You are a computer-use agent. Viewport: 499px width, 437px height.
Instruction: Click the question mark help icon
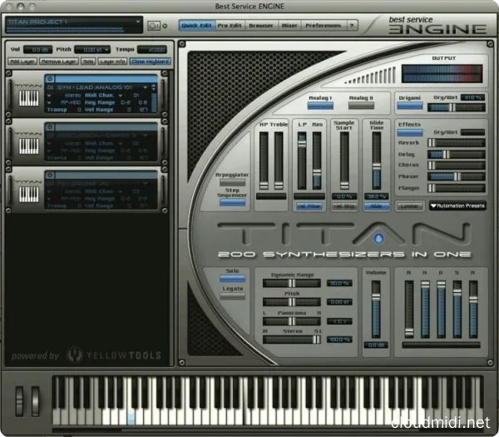[x=352, y=26]
